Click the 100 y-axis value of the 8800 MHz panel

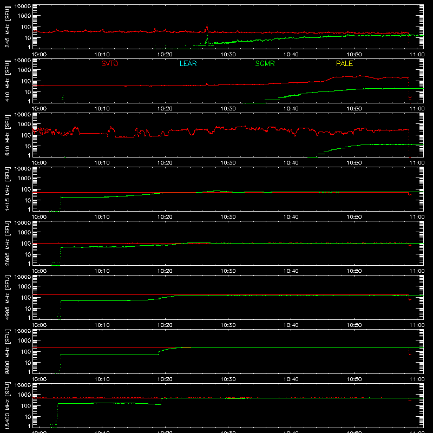point(26,352)
